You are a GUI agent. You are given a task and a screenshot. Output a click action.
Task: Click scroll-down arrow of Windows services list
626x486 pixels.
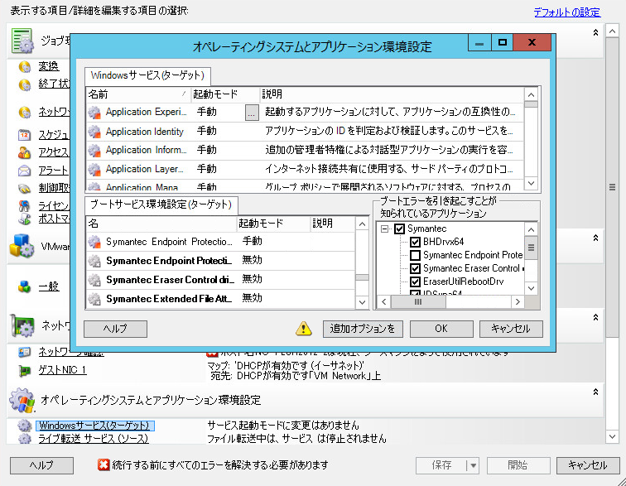pyautogui.click(x=531, y=183)
